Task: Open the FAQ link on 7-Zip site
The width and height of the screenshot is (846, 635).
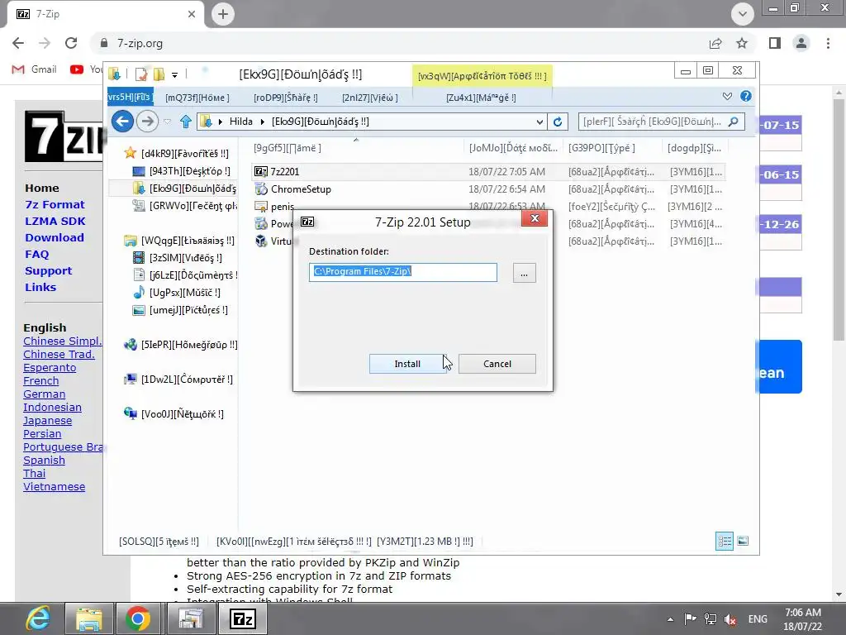Action: pyautogui.click(x=36, y=255)
